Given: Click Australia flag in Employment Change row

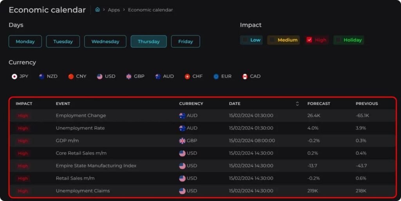Looking at the screenshot, I should 182,116.
